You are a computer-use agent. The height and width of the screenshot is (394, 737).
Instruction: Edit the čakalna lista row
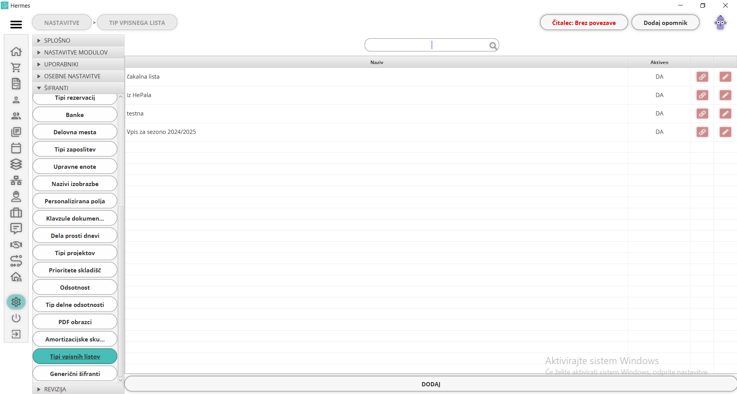725,77
